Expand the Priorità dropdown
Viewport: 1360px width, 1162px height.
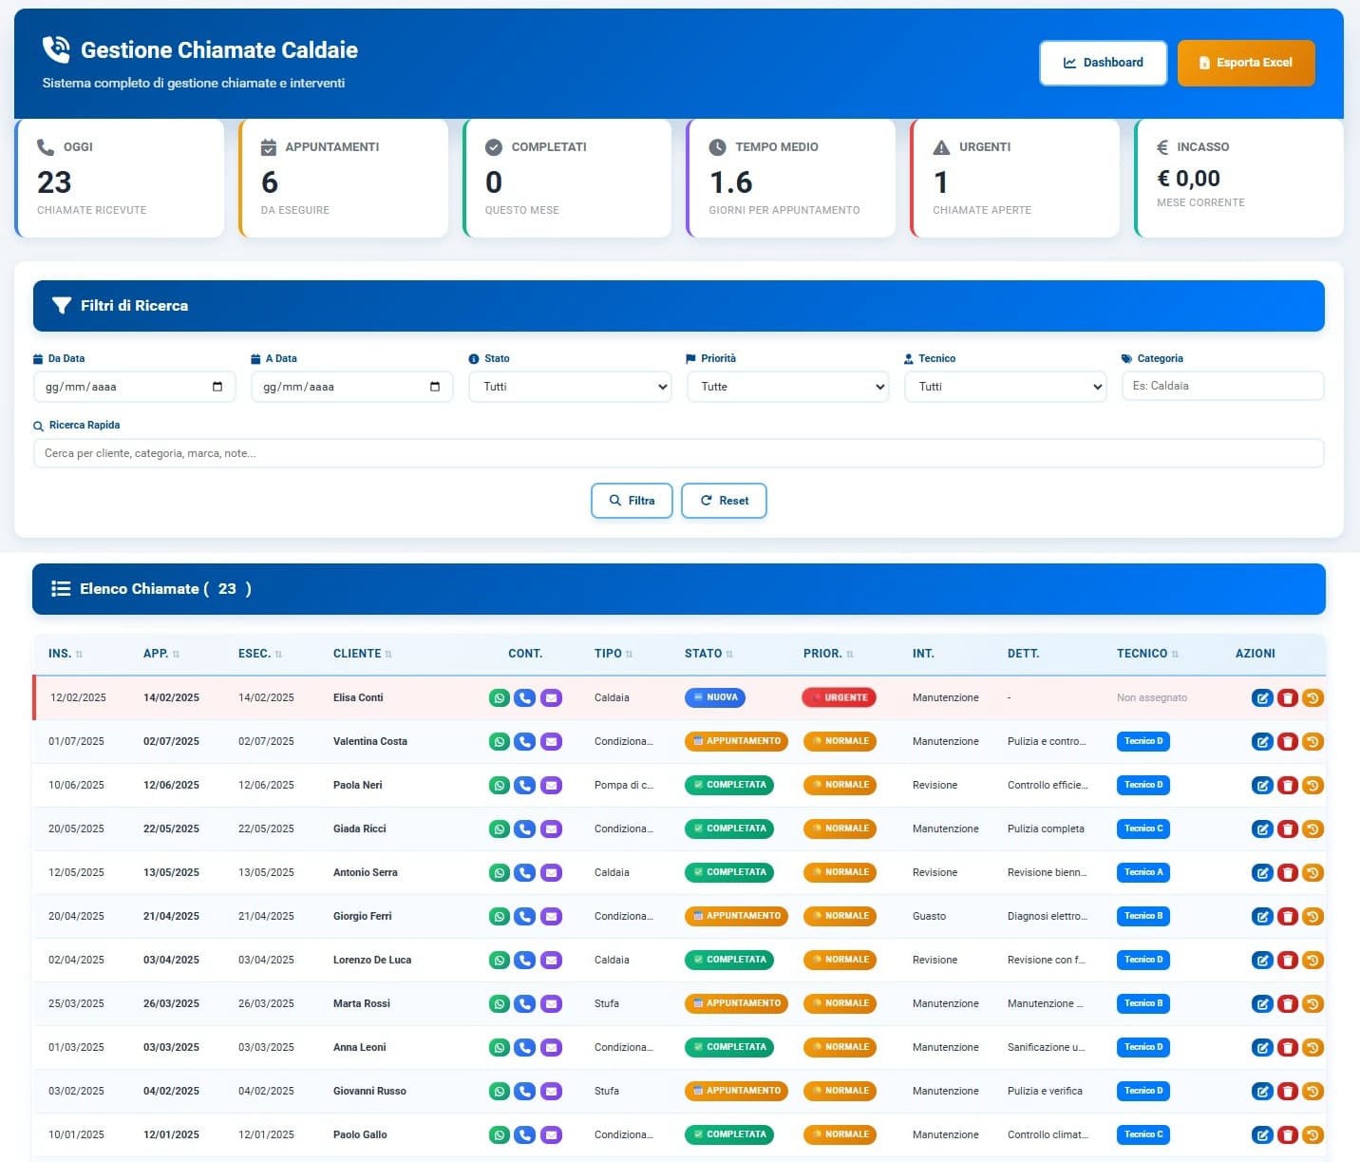[x=787, y=387]
